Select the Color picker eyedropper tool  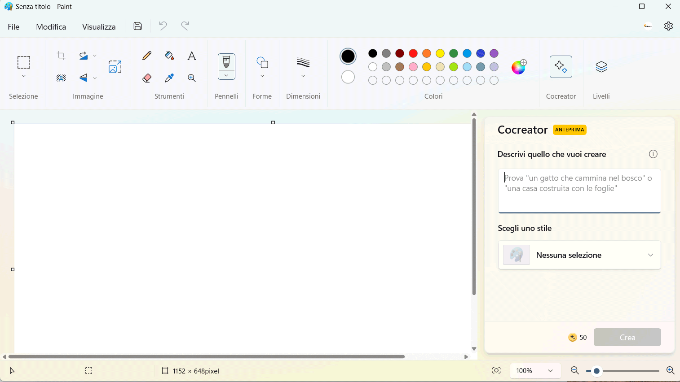coord(169,78)
